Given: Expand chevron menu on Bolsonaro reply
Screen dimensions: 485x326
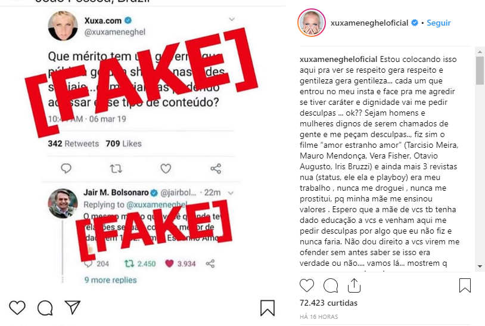Looking at the screenshot, I should tap(231, 193).
